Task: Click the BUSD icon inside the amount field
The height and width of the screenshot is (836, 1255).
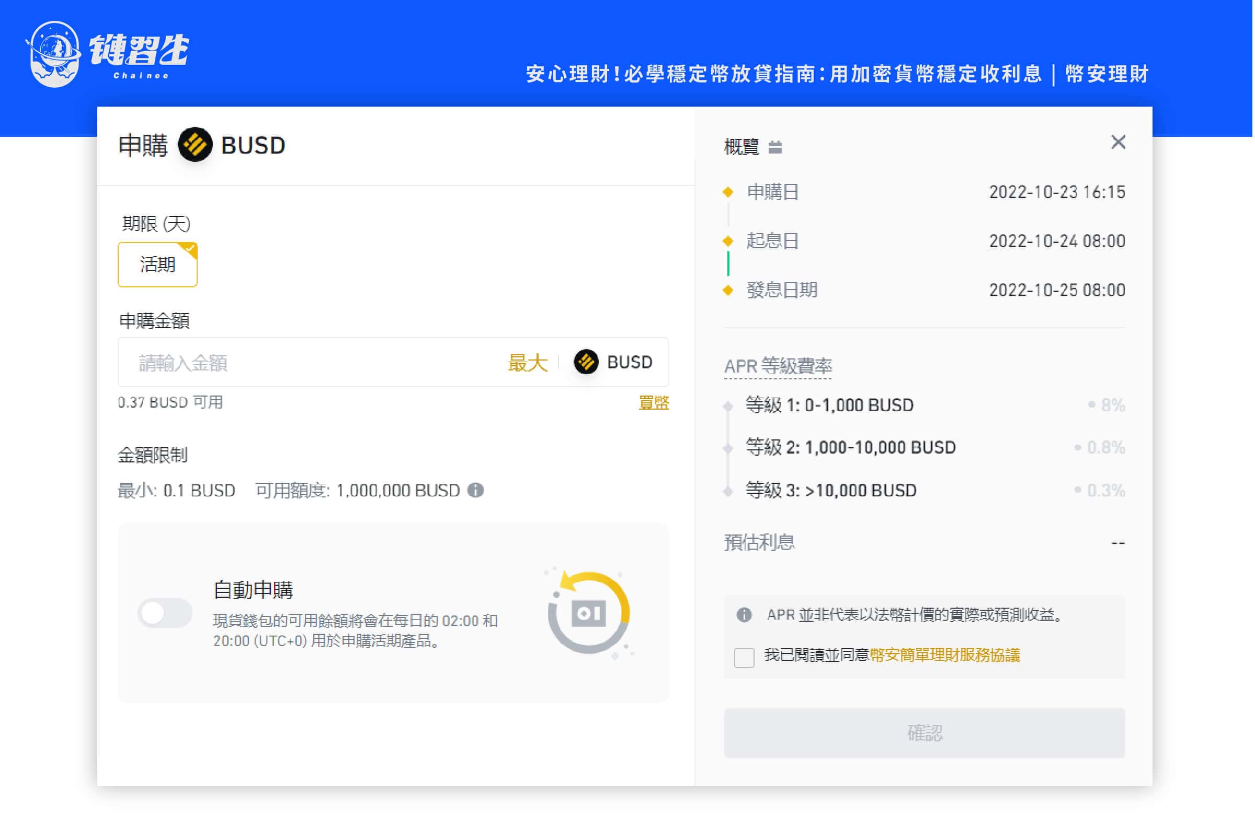Action: [587, 363]
